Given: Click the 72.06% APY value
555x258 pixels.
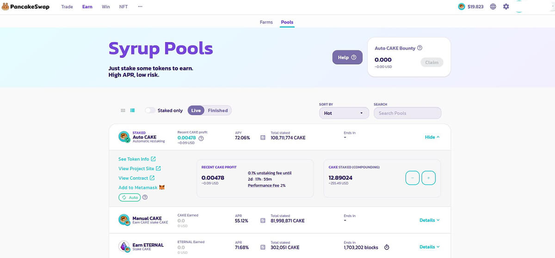Looking at the screenshot, I should pyautogui.click(x=242, y=138).
